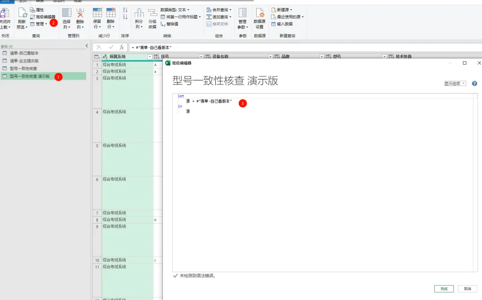Image resolution: width=482 pixels, height=300 pixels.
Task: Open the Advanced Editor (高级编辑器) in ribbon
Action: coord(43,17)
